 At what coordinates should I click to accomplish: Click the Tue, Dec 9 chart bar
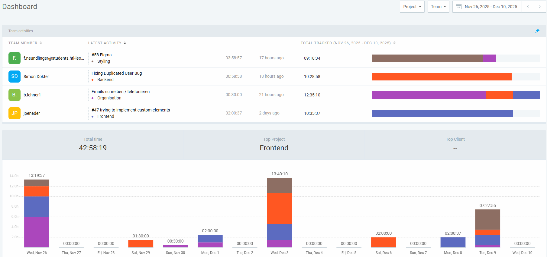pyautogui.click(x=487, y=228)
